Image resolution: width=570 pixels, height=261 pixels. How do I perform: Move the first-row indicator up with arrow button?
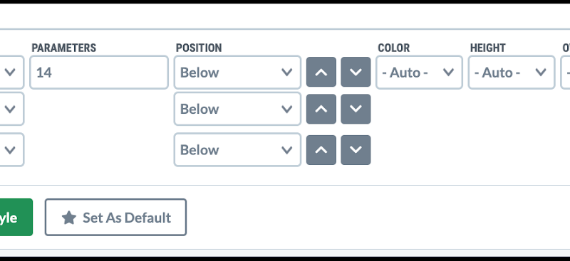click(321, 72)
